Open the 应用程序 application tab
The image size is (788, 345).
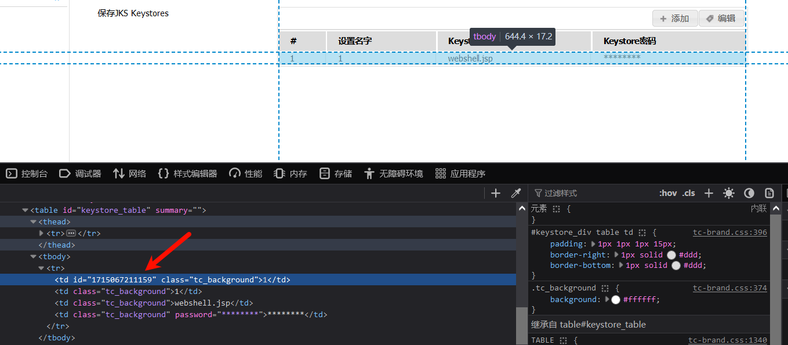(460, 173)
